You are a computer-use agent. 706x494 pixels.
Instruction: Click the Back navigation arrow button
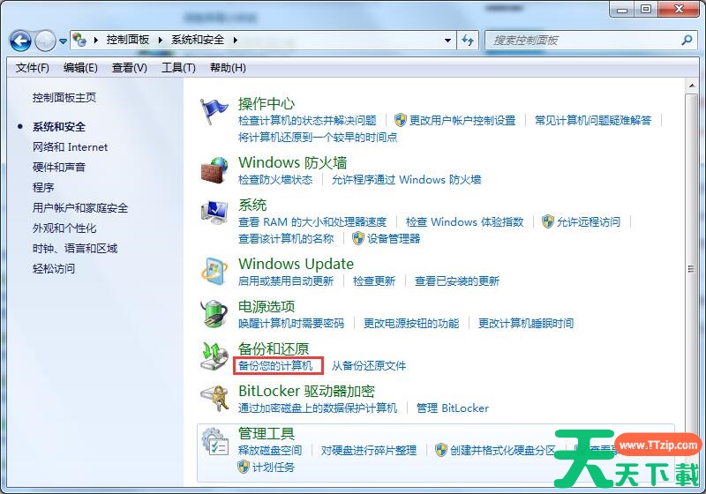(x=20, y=41)
